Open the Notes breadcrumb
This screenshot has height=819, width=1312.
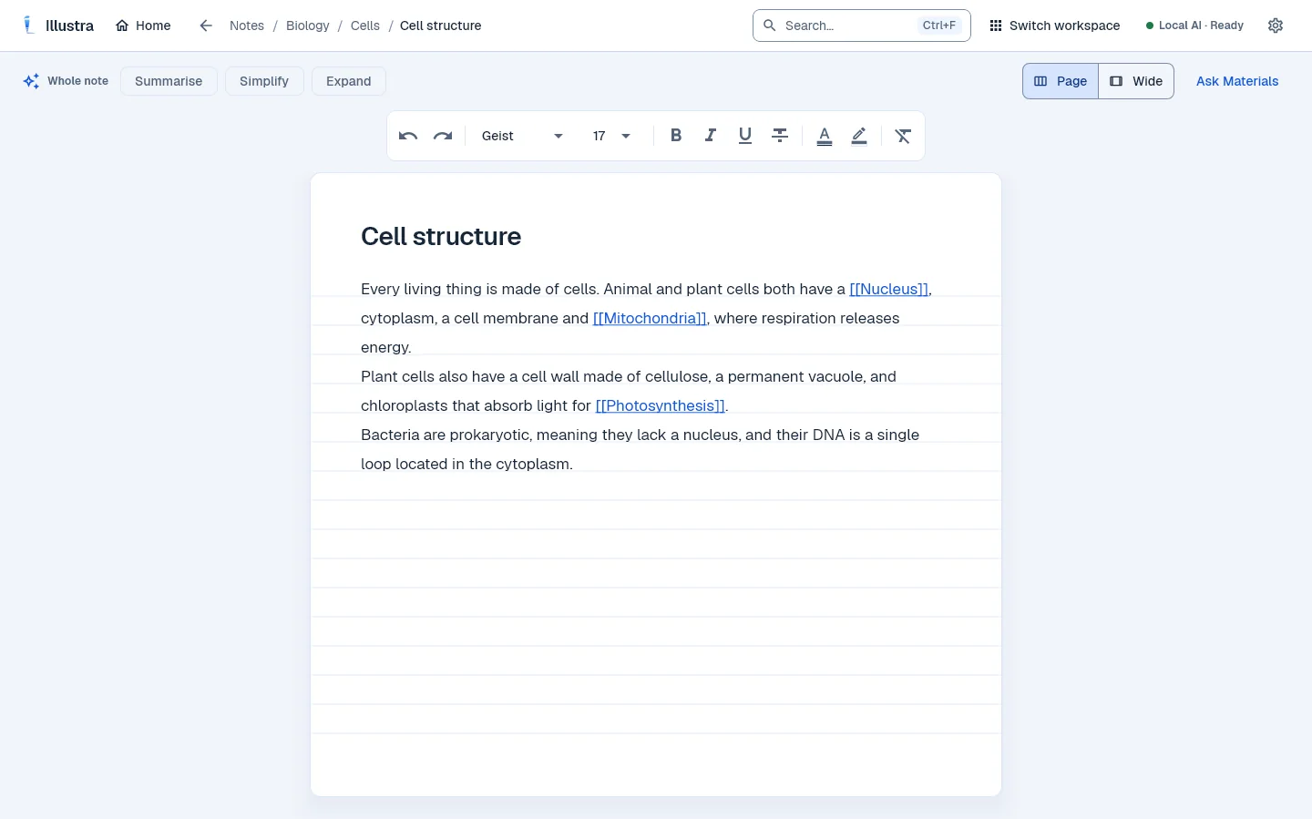point(247,26)
